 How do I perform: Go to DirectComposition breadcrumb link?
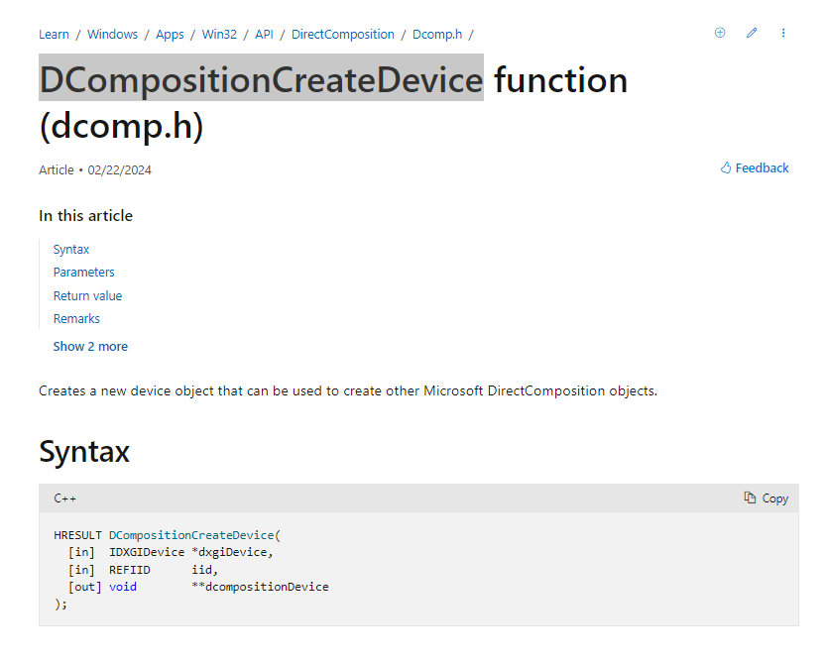pos(343,35)
